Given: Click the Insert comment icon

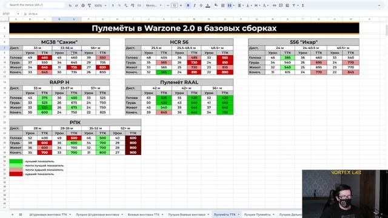Looking at the screenshot, I should tap(281, 5).
